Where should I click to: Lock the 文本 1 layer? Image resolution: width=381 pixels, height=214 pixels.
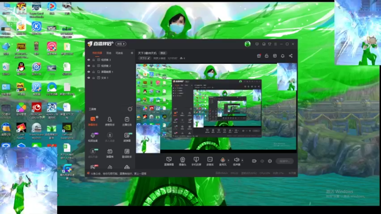coord(93,78)
